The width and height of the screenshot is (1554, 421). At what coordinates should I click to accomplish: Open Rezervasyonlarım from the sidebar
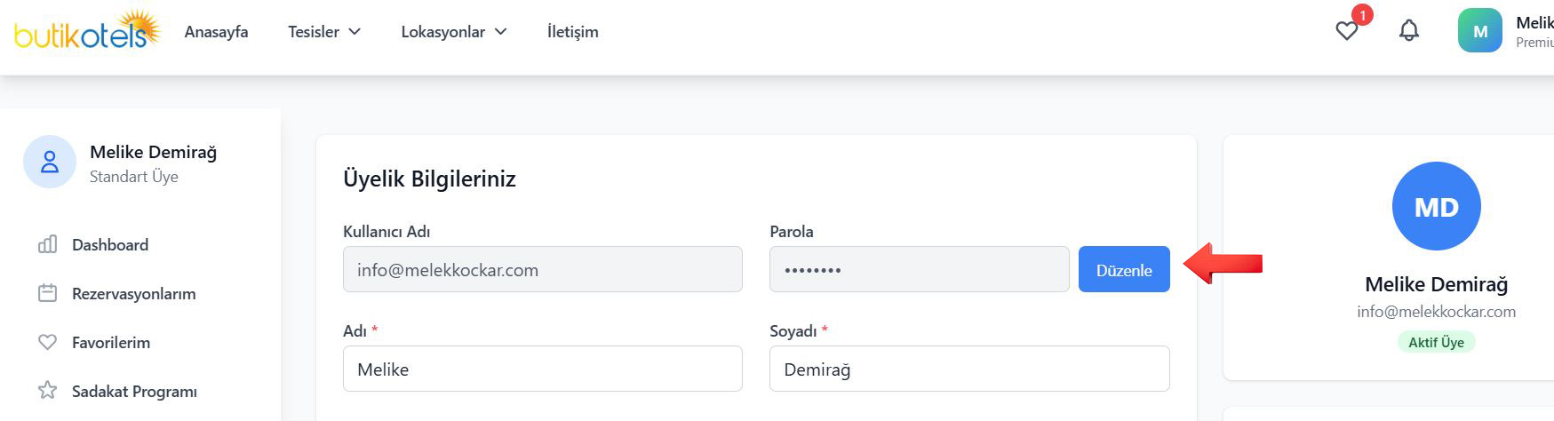pyautogui.click(x=133, y=294)
